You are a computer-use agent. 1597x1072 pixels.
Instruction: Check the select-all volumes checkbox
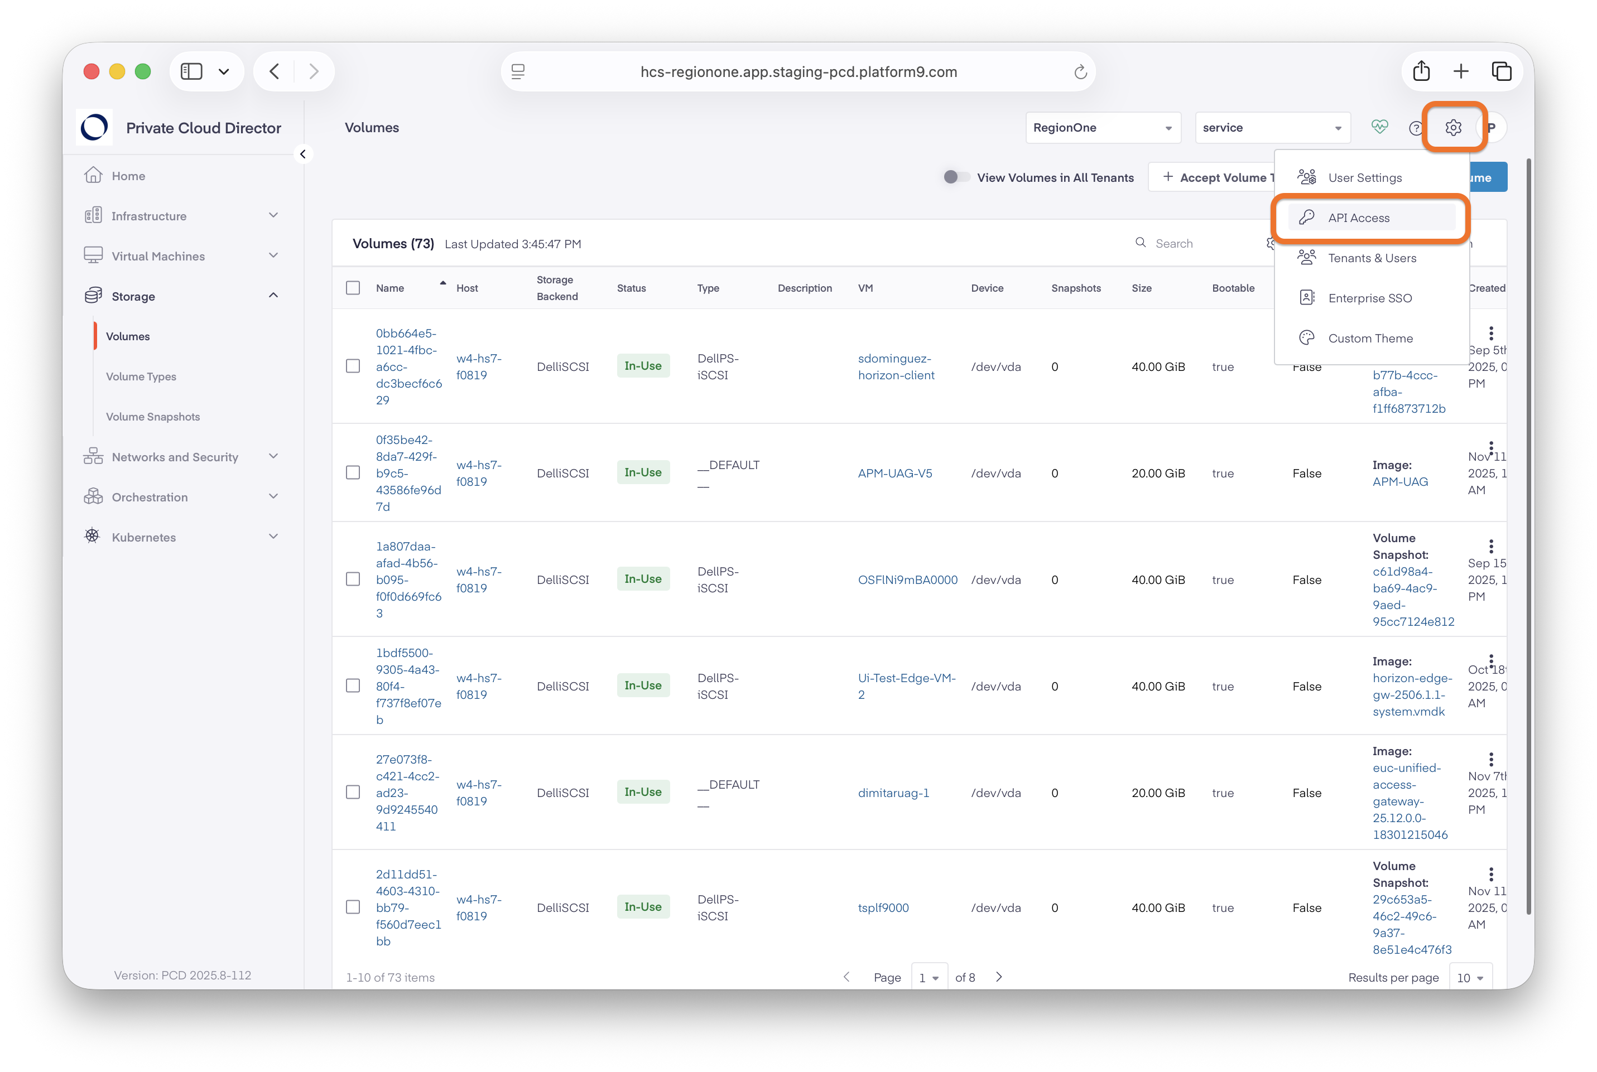[353, 288]
